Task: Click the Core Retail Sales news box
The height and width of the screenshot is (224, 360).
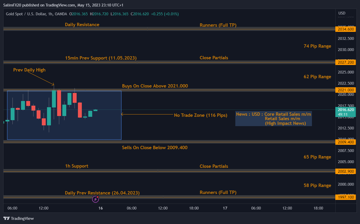Action: [274, 118]
